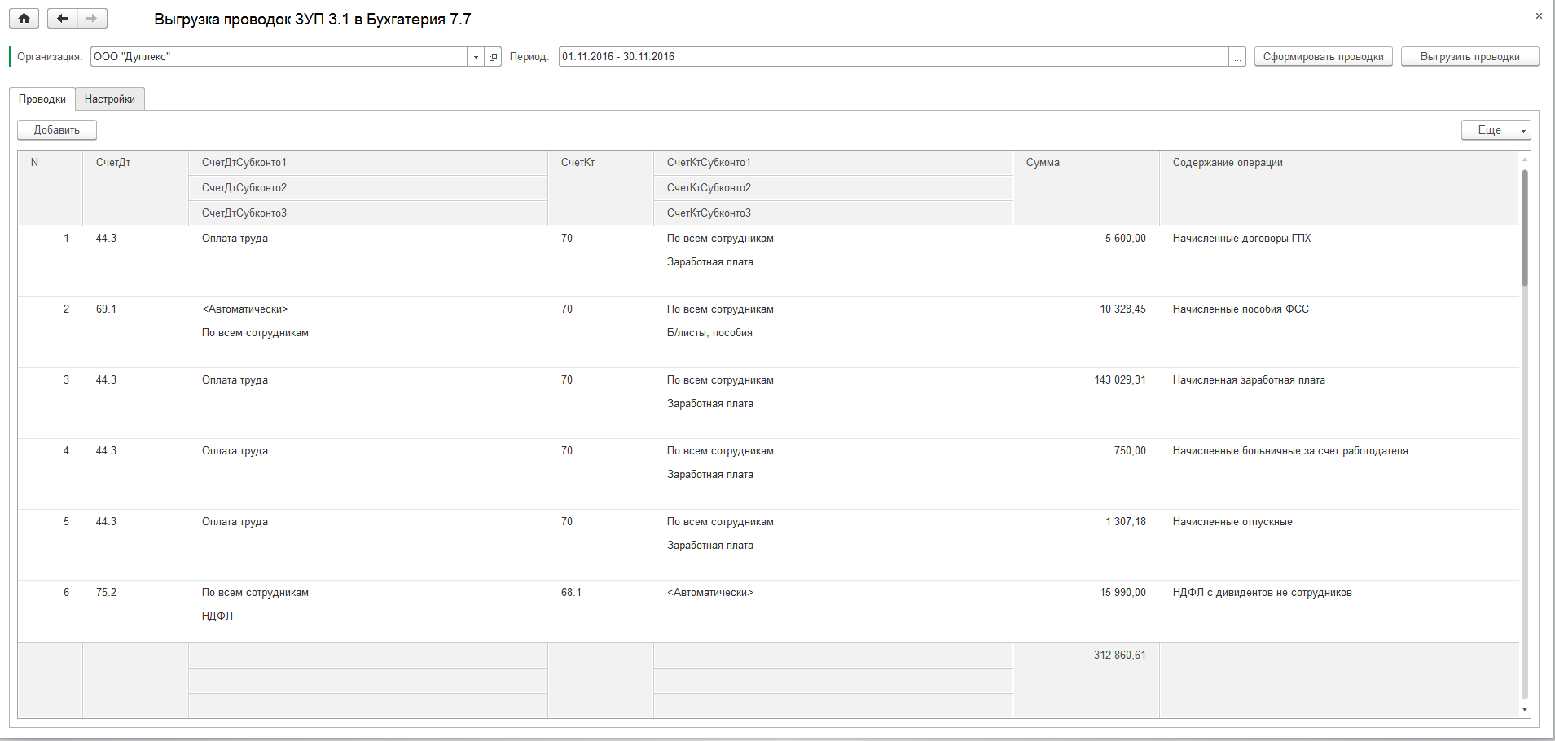The image size is (1555, 741).
Task: Go back with the left arrow
Action: (63, 19)
